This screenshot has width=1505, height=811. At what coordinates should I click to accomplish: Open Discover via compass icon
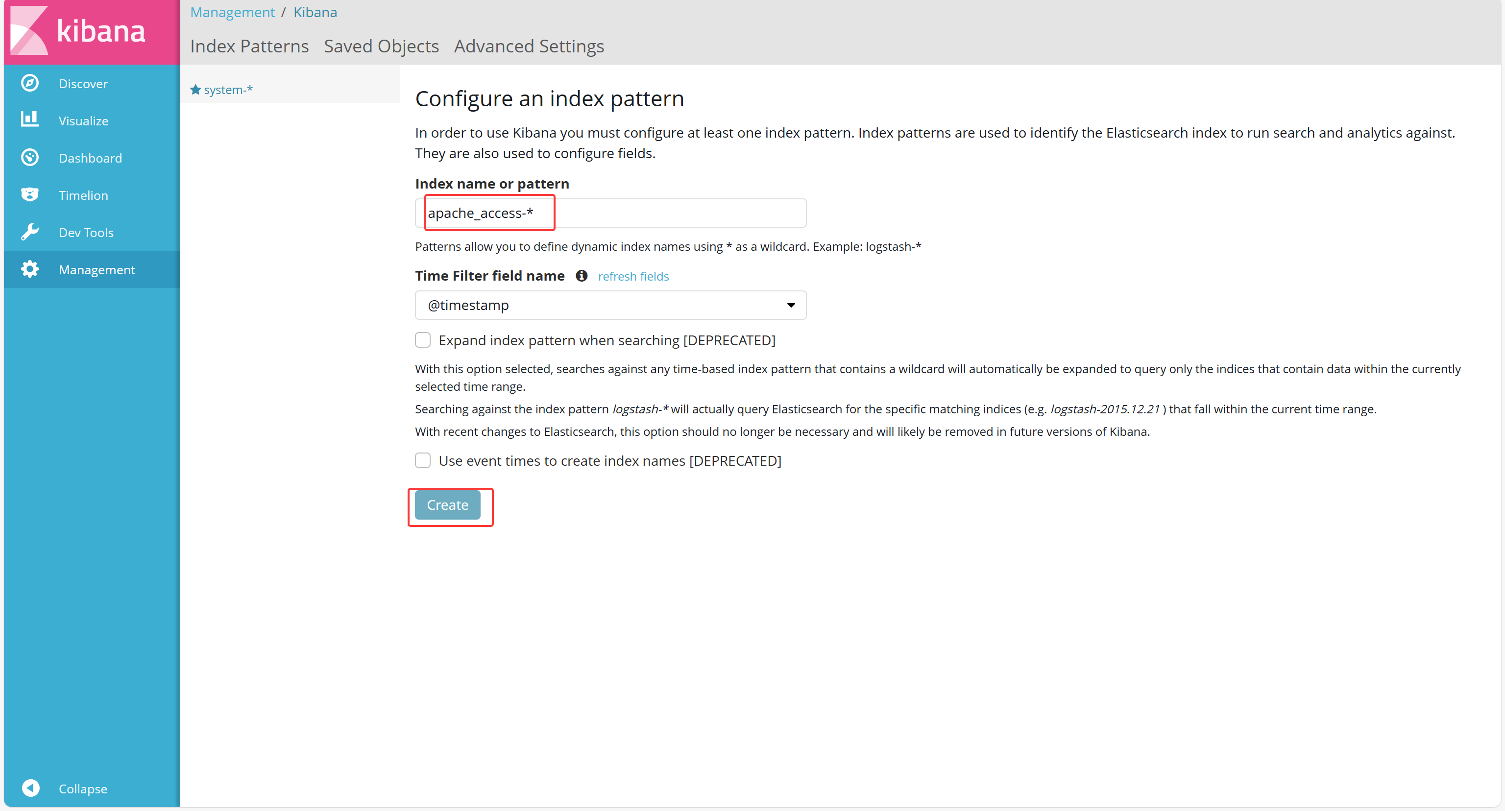tap(30, 83)
